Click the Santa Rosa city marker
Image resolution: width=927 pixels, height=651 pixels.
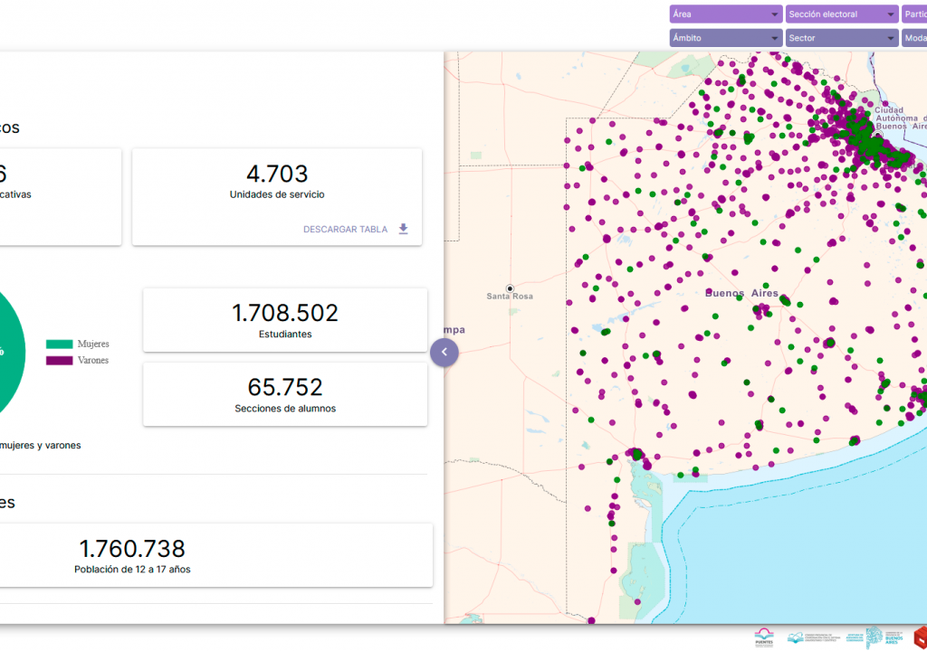click(510, 288)
